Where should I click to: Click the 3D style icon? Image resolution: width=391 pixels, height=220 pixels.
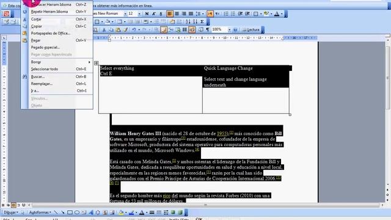[180, 213]
